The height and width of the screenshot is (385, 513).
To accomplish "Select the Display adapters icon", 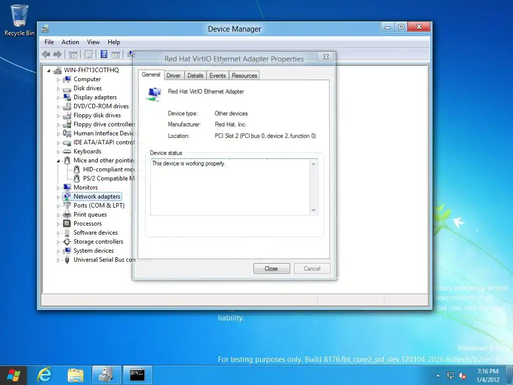I will click(x=67, y=97).
